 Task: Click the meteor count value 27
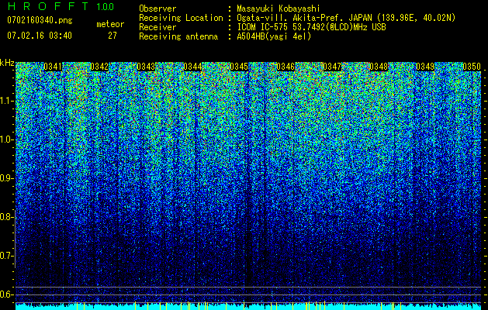click(x=112, y=36)
